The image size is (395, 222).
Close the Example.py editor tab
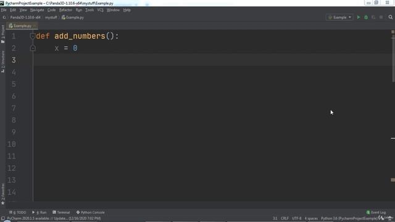tap(35, 26)
